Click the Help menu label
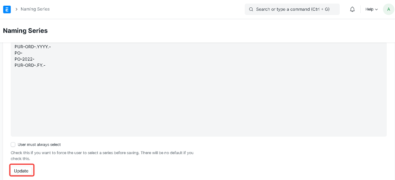This screenshot has height=180, width=395. click(369, 9)
